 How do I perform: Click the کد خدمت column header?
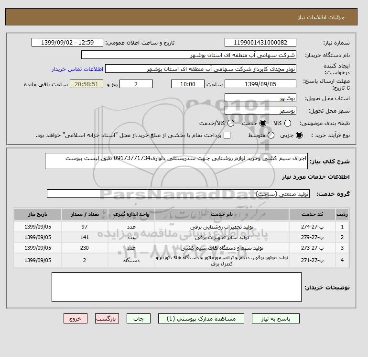click(x=312, y=214)
